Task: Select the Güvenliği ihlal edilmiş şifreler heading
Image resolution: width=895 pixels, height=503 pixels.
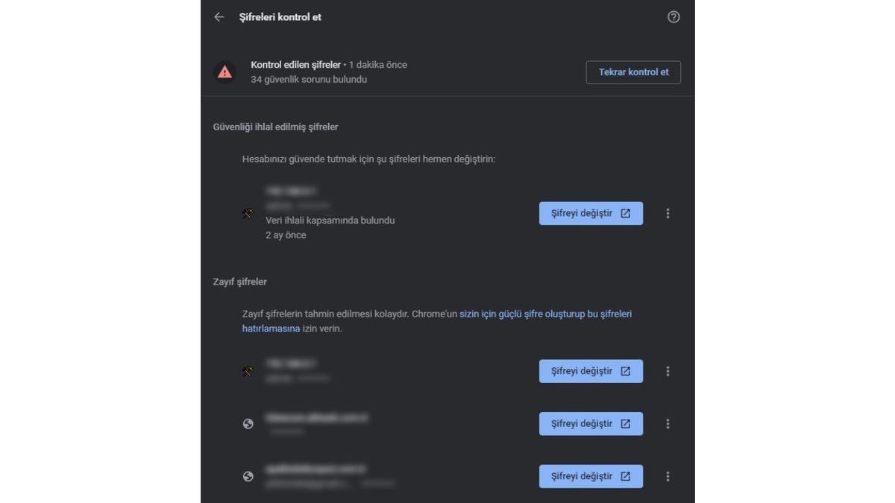Action: tap(274, 127)
